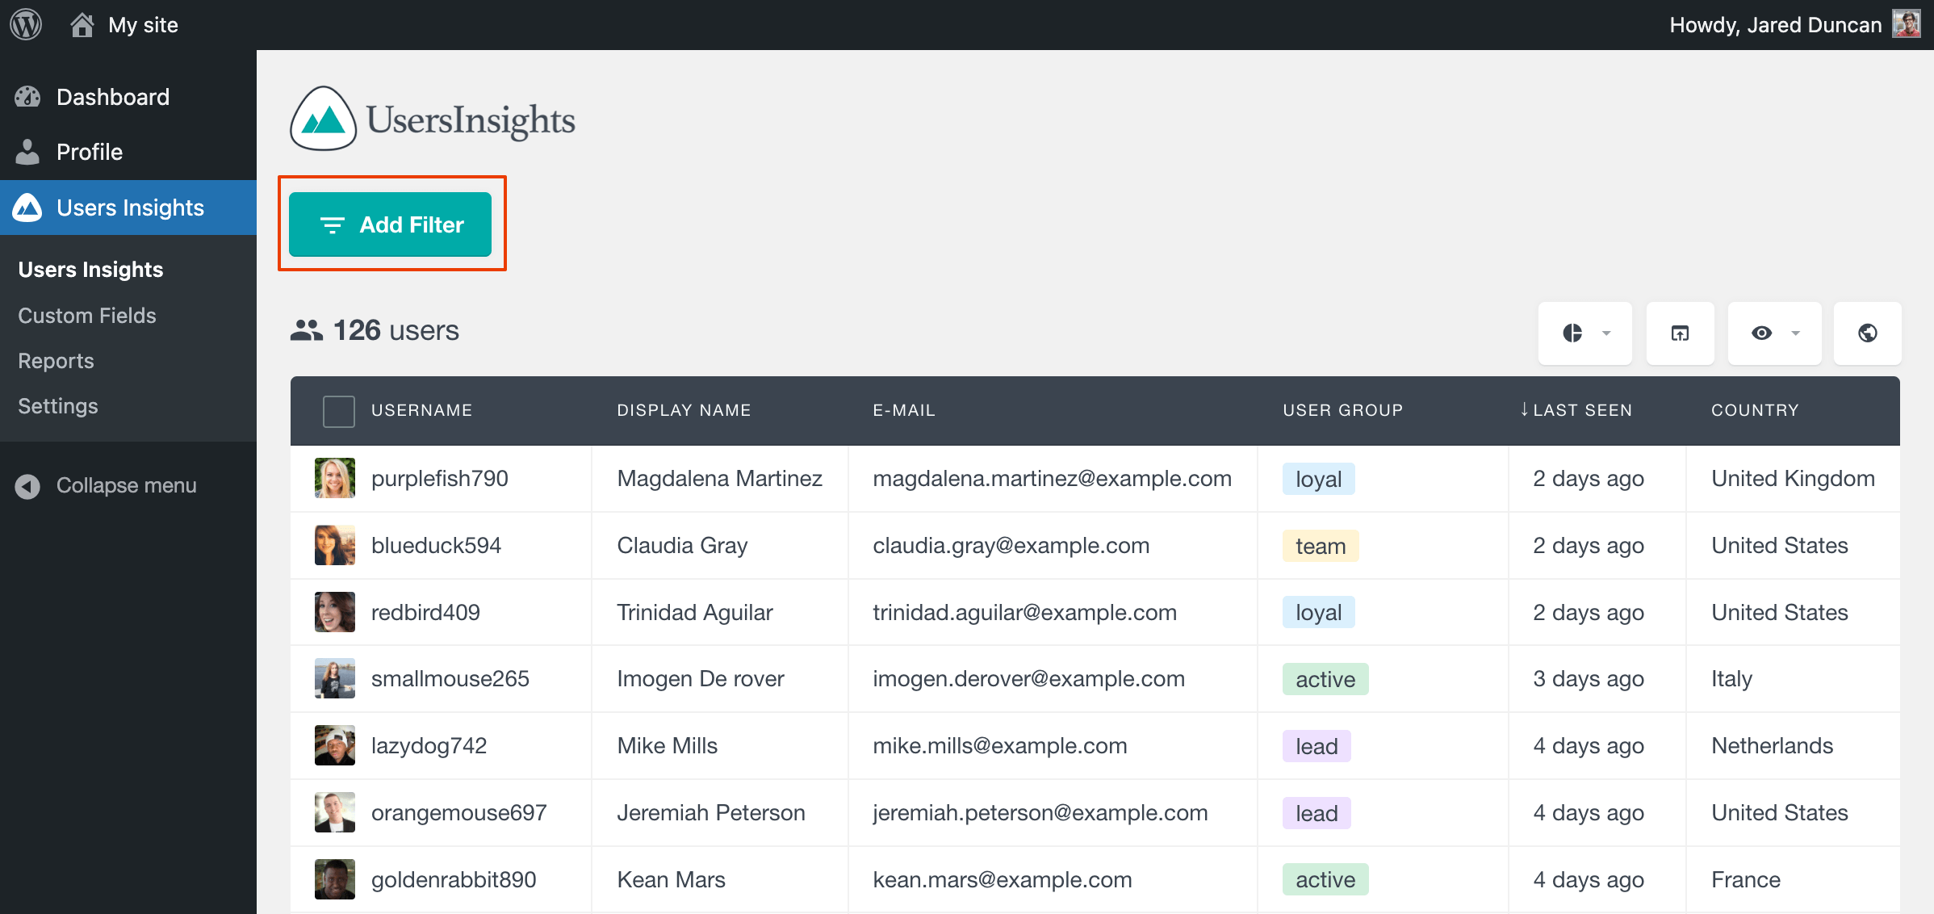Open the Settings submenu entry

click(58, 406)
